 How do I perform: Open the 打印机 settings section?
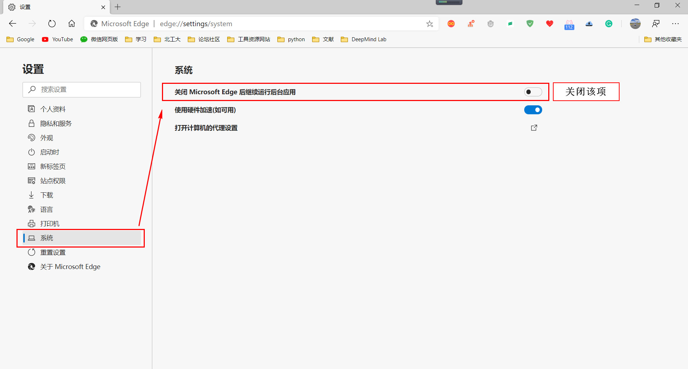[82, 224]
